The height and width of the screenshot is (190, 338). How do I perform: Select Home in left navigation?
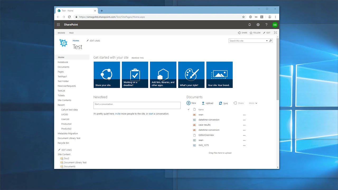pyautogui.click(x=72, y=57)
